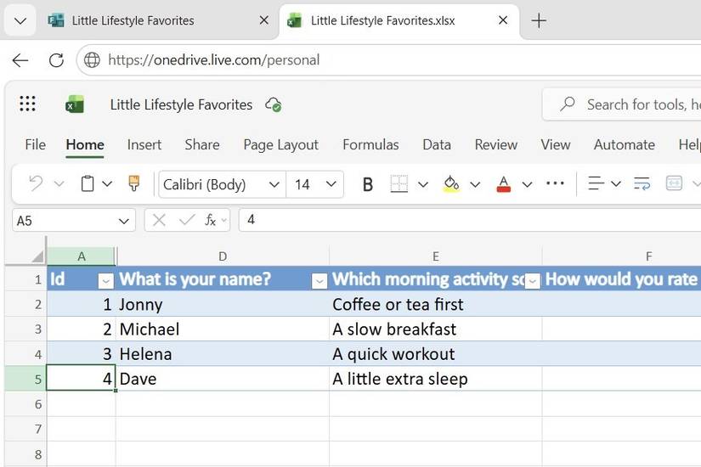701x467 pixels.
Task: Click the Search for tools box
Action: click(622, 104)
